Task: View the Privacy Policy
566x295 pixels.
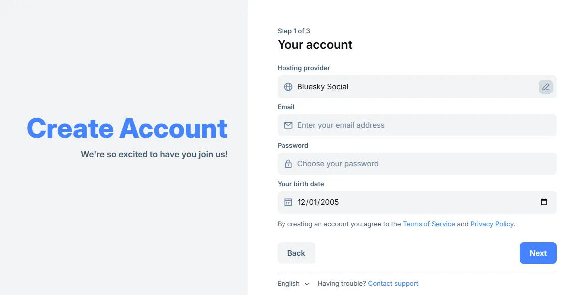Action: [x=492, y=224]
